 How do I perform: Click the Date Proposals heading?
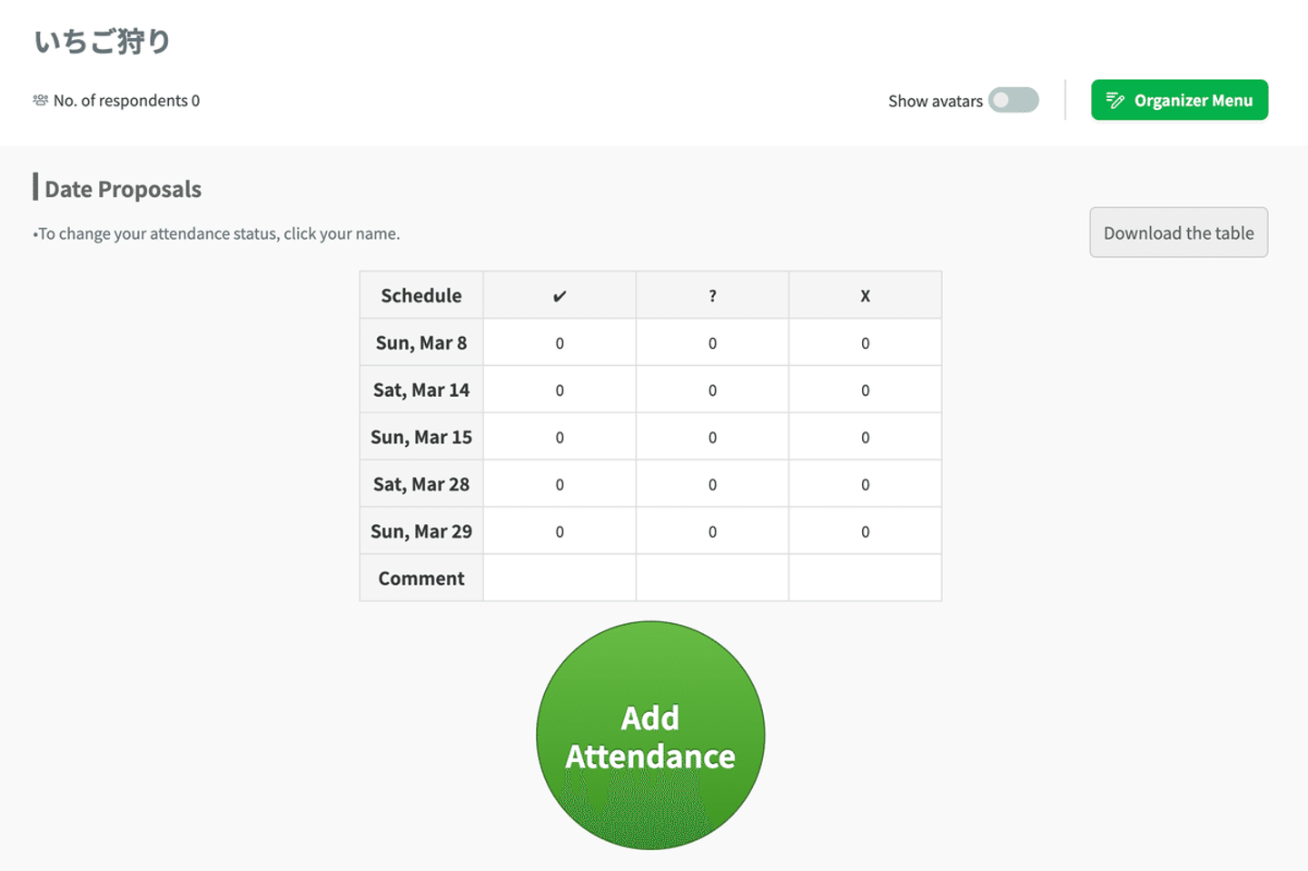coord(123,189)
